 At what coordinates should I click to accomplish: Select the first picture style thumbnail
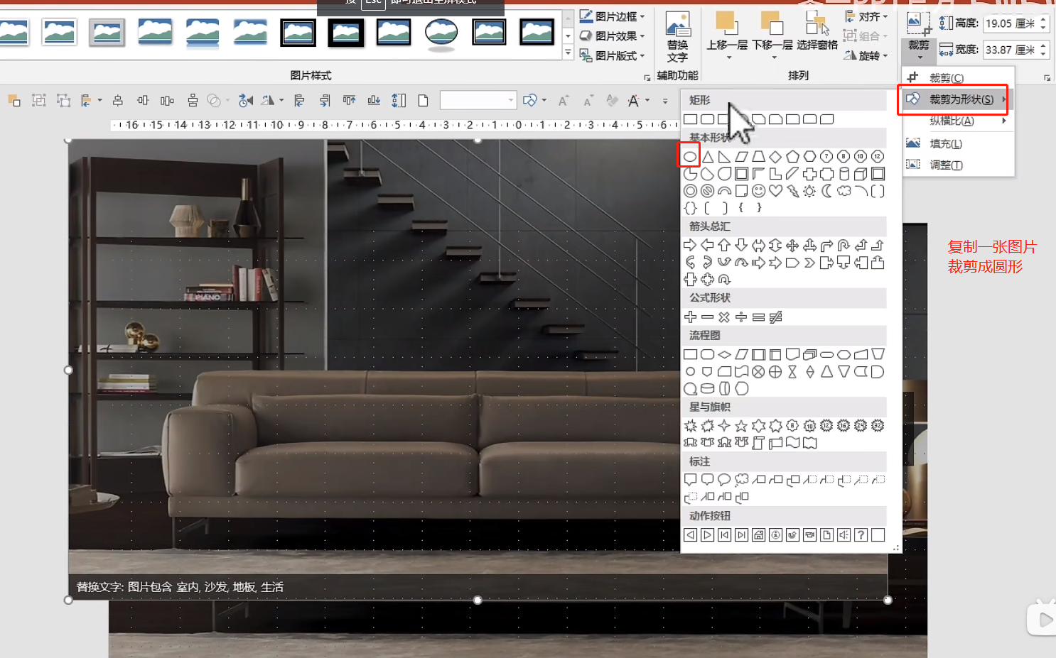pyautogui.click(x=13, y=32)
